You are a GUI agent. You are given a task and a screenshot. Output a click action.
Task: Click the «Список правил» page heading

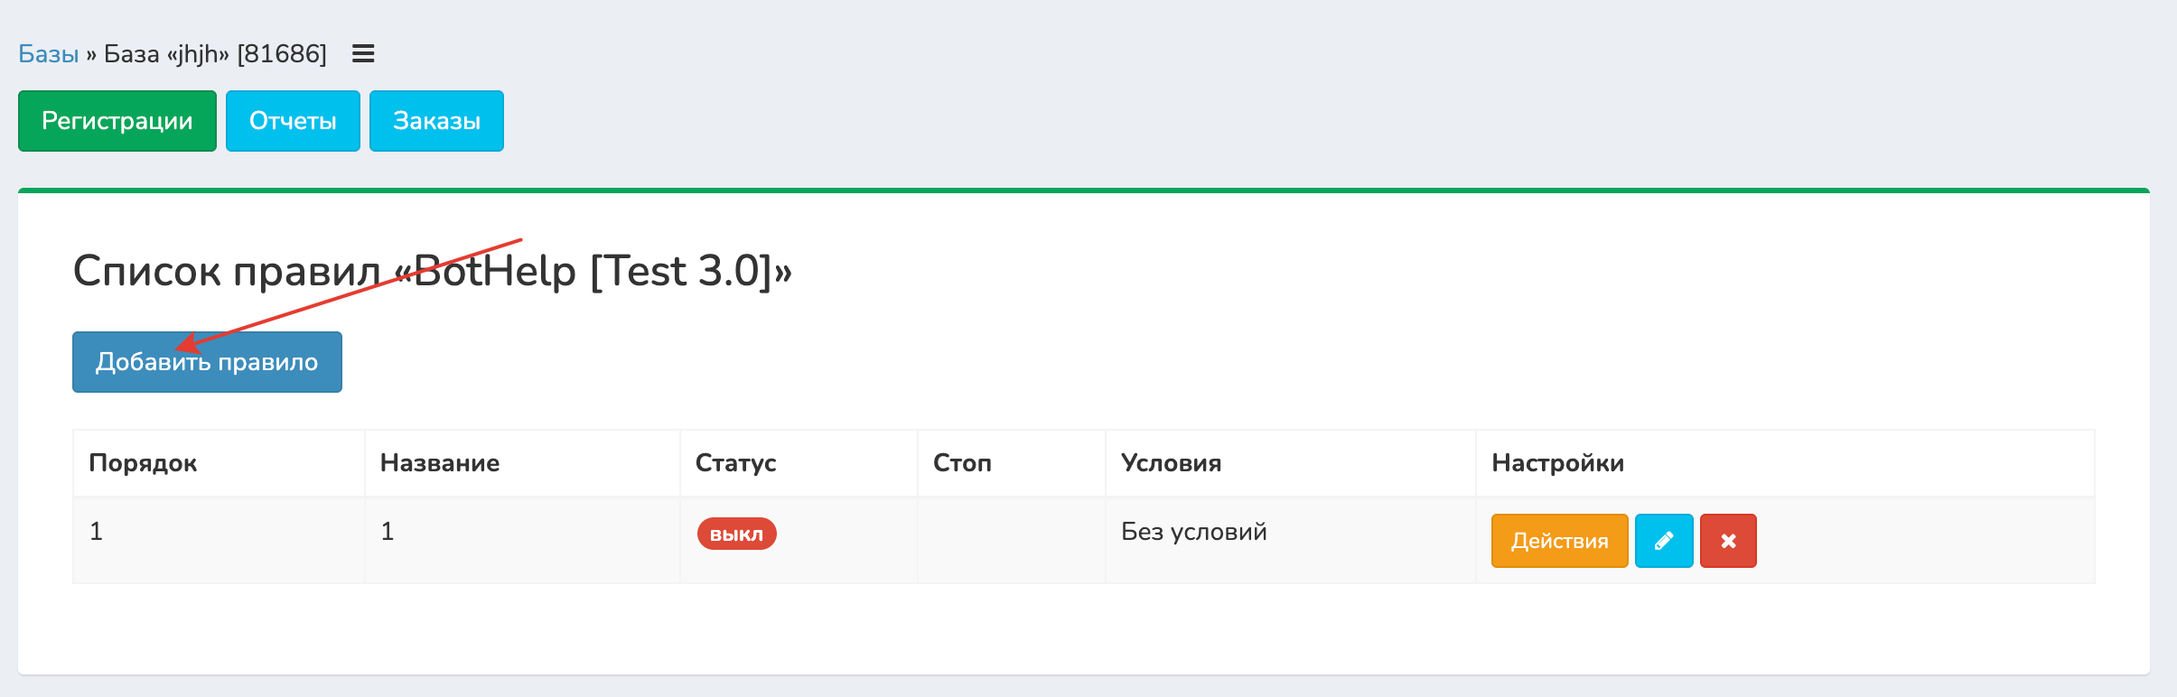pos(432,271)
